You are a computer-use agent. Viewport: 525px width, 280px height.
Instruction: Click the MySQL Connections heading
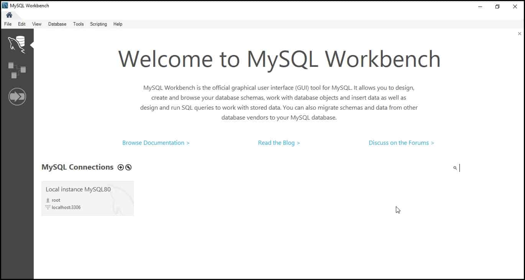(x=77, y=167)
